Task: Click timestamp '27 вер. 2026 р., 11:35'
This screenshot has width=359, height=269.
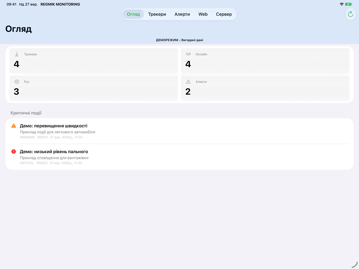Action: [66, 137]
